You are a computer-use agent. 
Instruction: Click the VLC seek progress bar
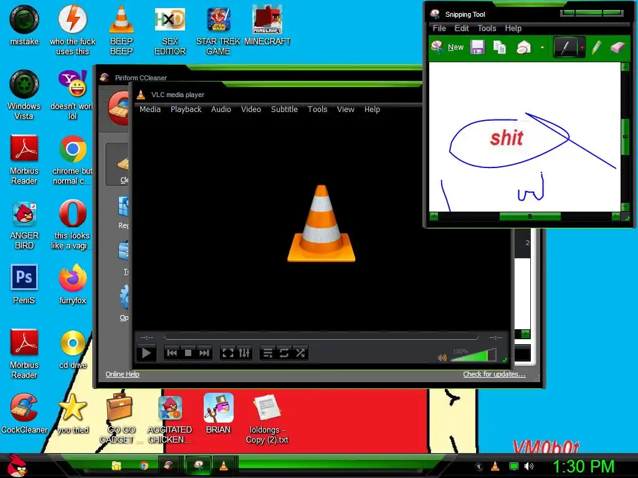321,337
